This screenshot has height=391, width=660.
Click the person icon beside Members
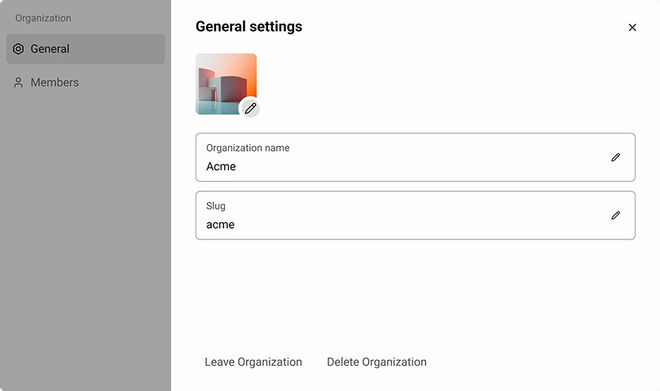(19, 82)
